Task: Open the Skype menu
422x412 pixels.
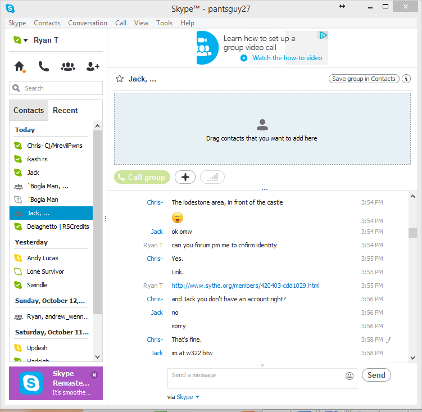Action: coord(17,23)
